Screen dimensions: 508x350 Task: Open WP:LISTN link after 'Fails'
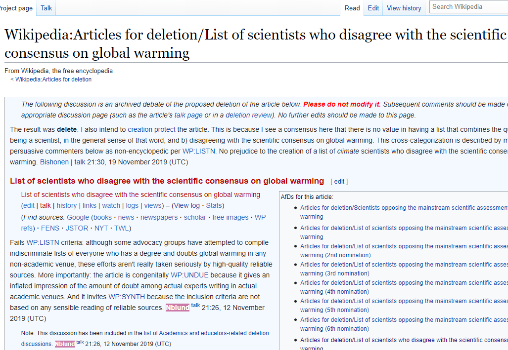click(43, 242)
